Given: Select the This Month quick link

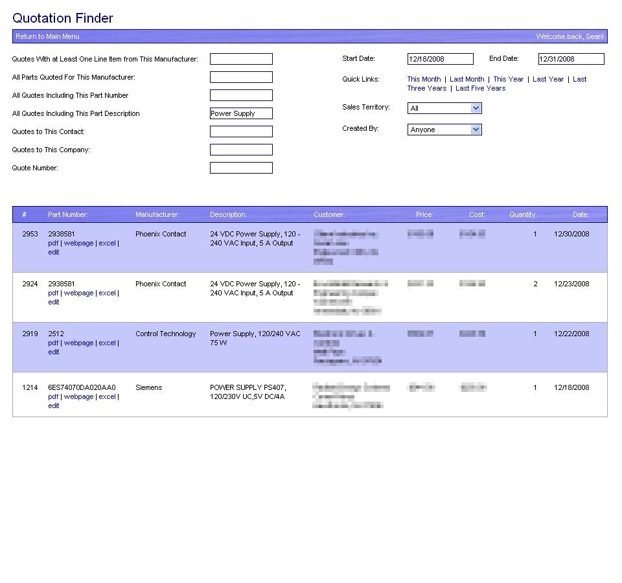Looking at the screenshot, I should [x=424, y=79].
